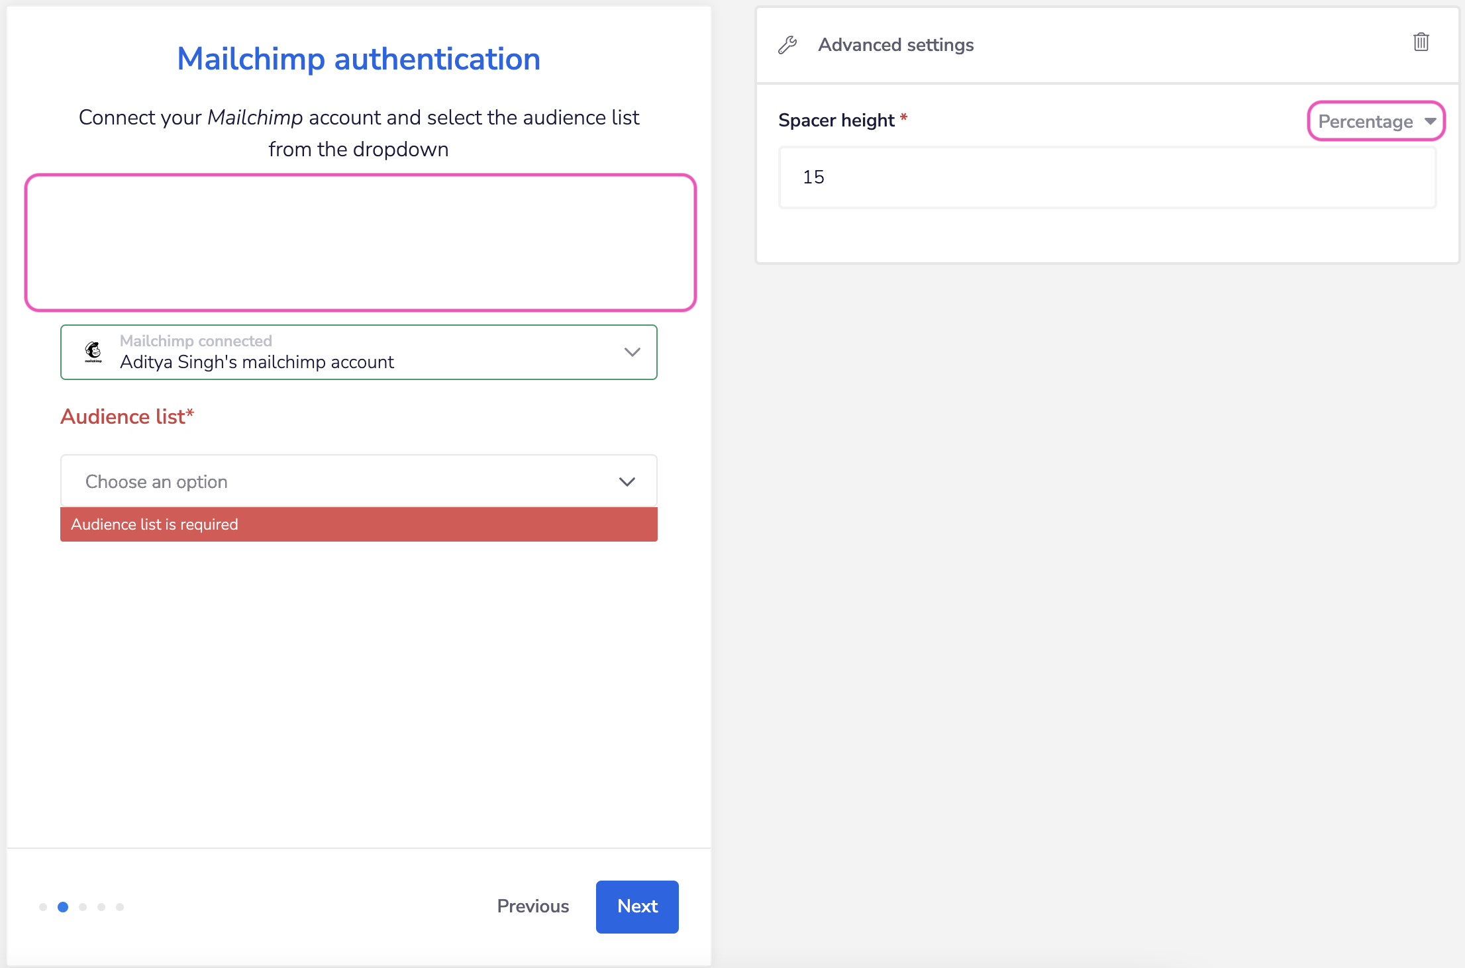The width and height of the screenshot is (1465, 968).
Task: Click the Advanced settings panel header
Action: pyautogui.click(x=895, y=45)
